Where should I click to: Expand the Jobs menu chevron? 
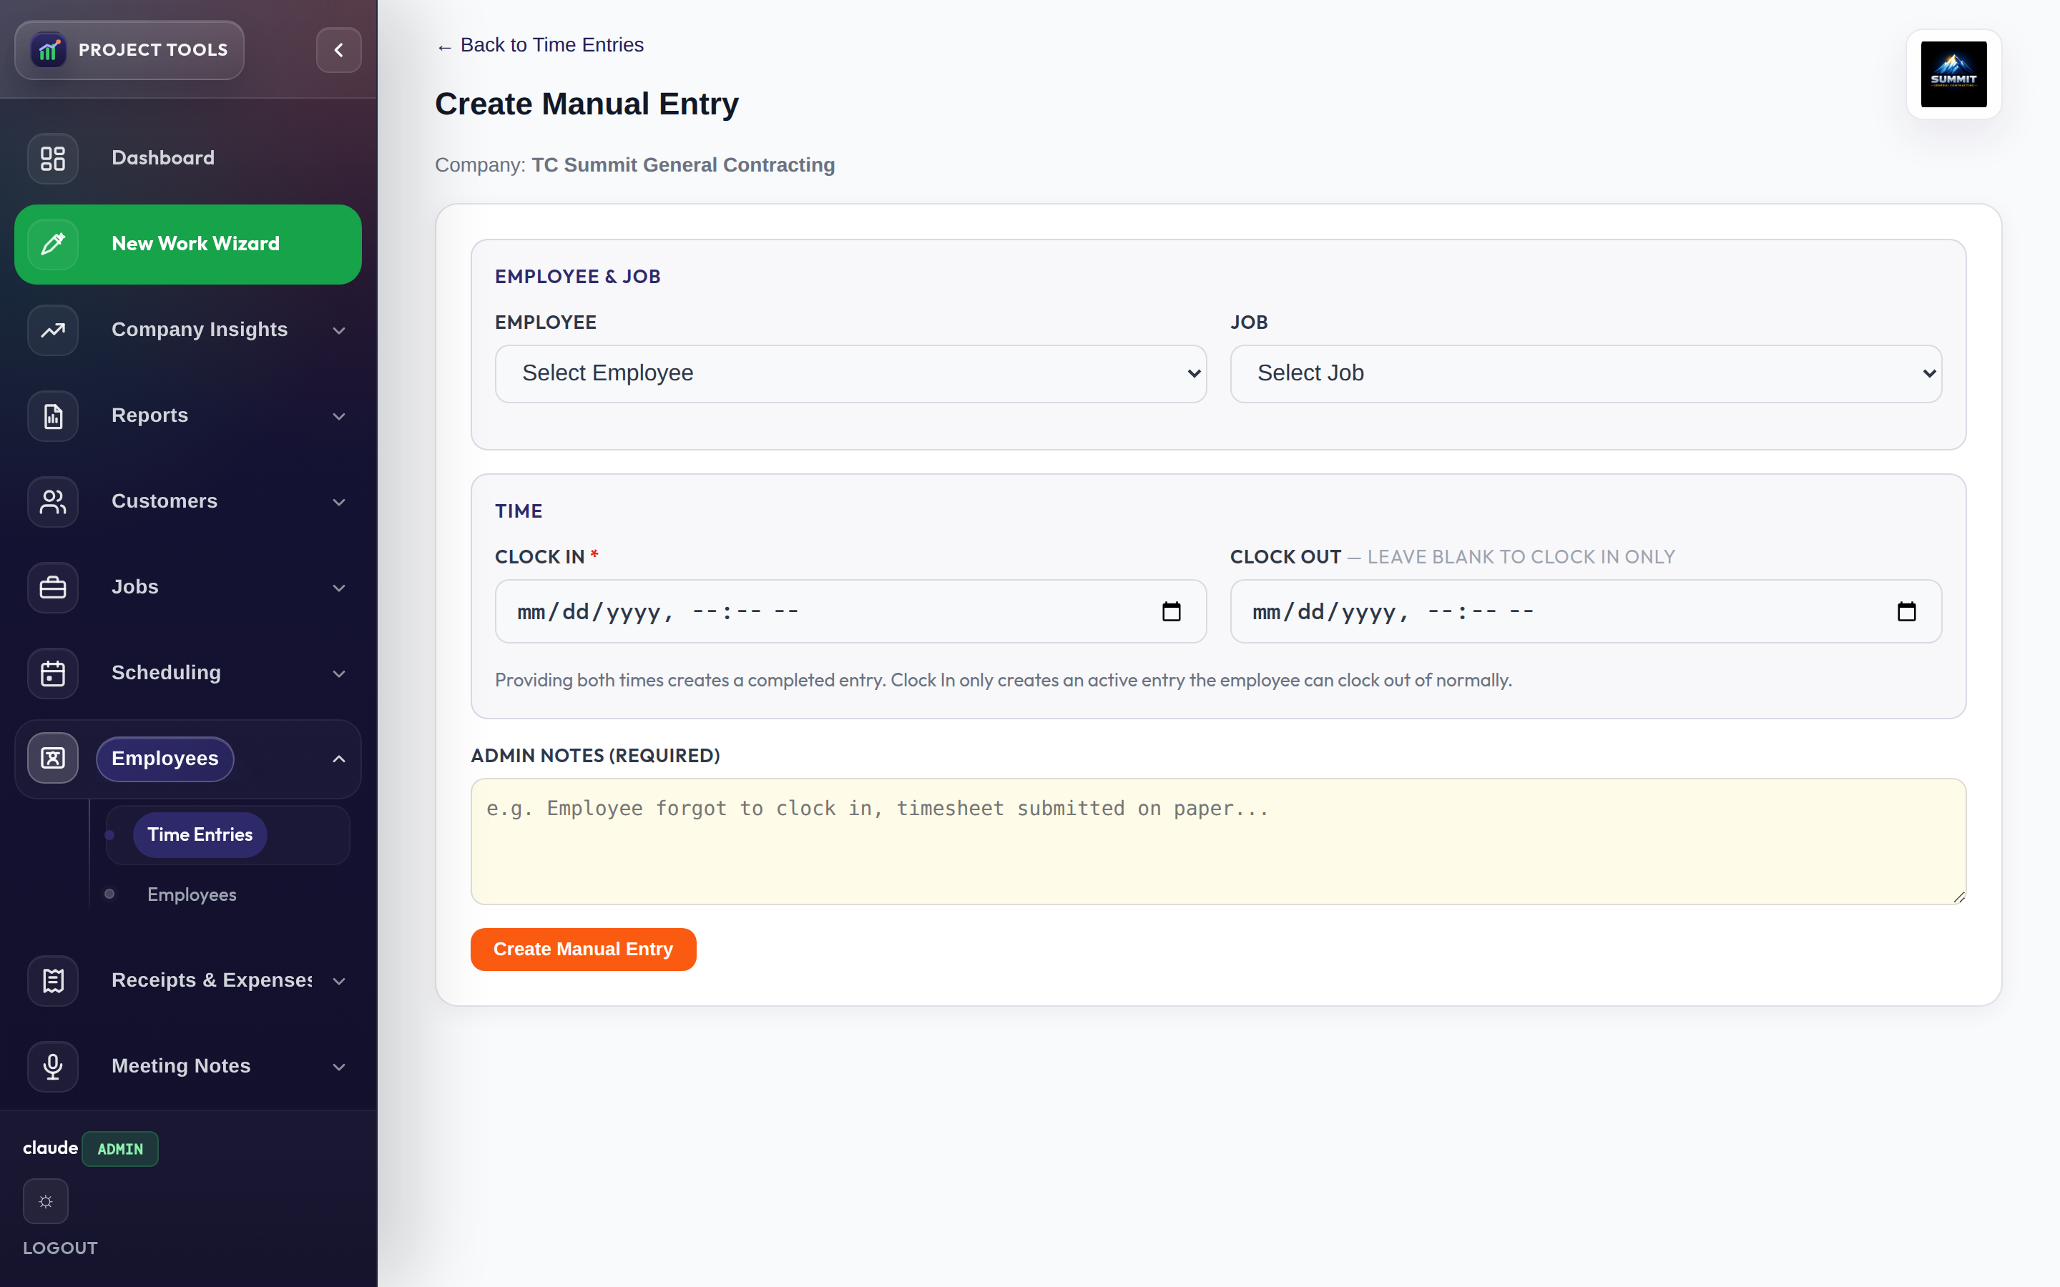click(339, 588)
